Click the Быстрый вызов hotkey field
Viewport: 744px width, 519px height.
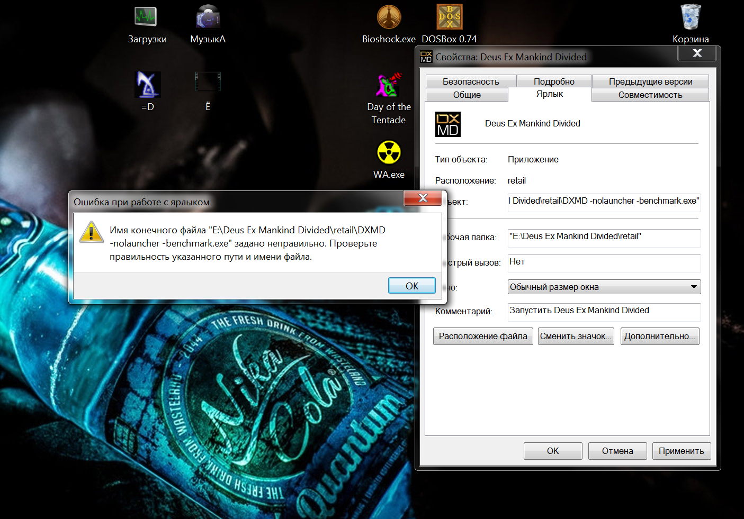coord(604,262)
